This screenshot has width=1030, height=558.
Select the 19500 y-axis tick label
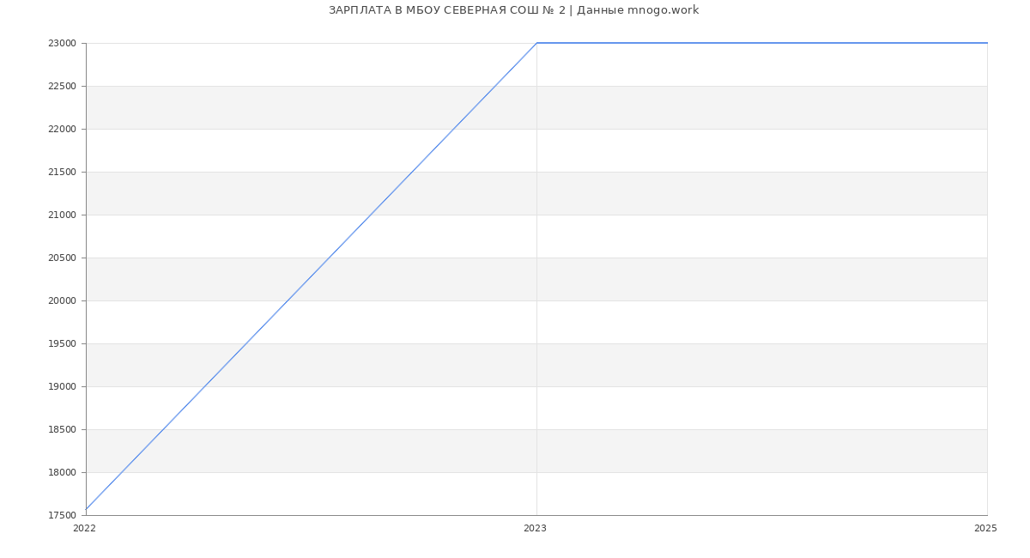62,344
